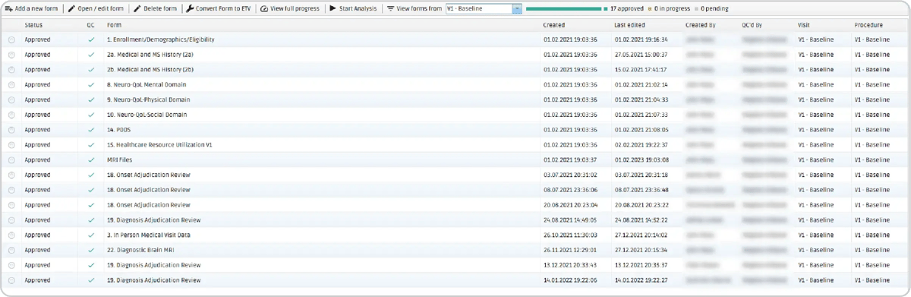Viewport: 911px width, 297px height.
Task: Click Approved status in 9. Neuro-QoL-Physical Domain row
Action: click(x=37, y=100)
